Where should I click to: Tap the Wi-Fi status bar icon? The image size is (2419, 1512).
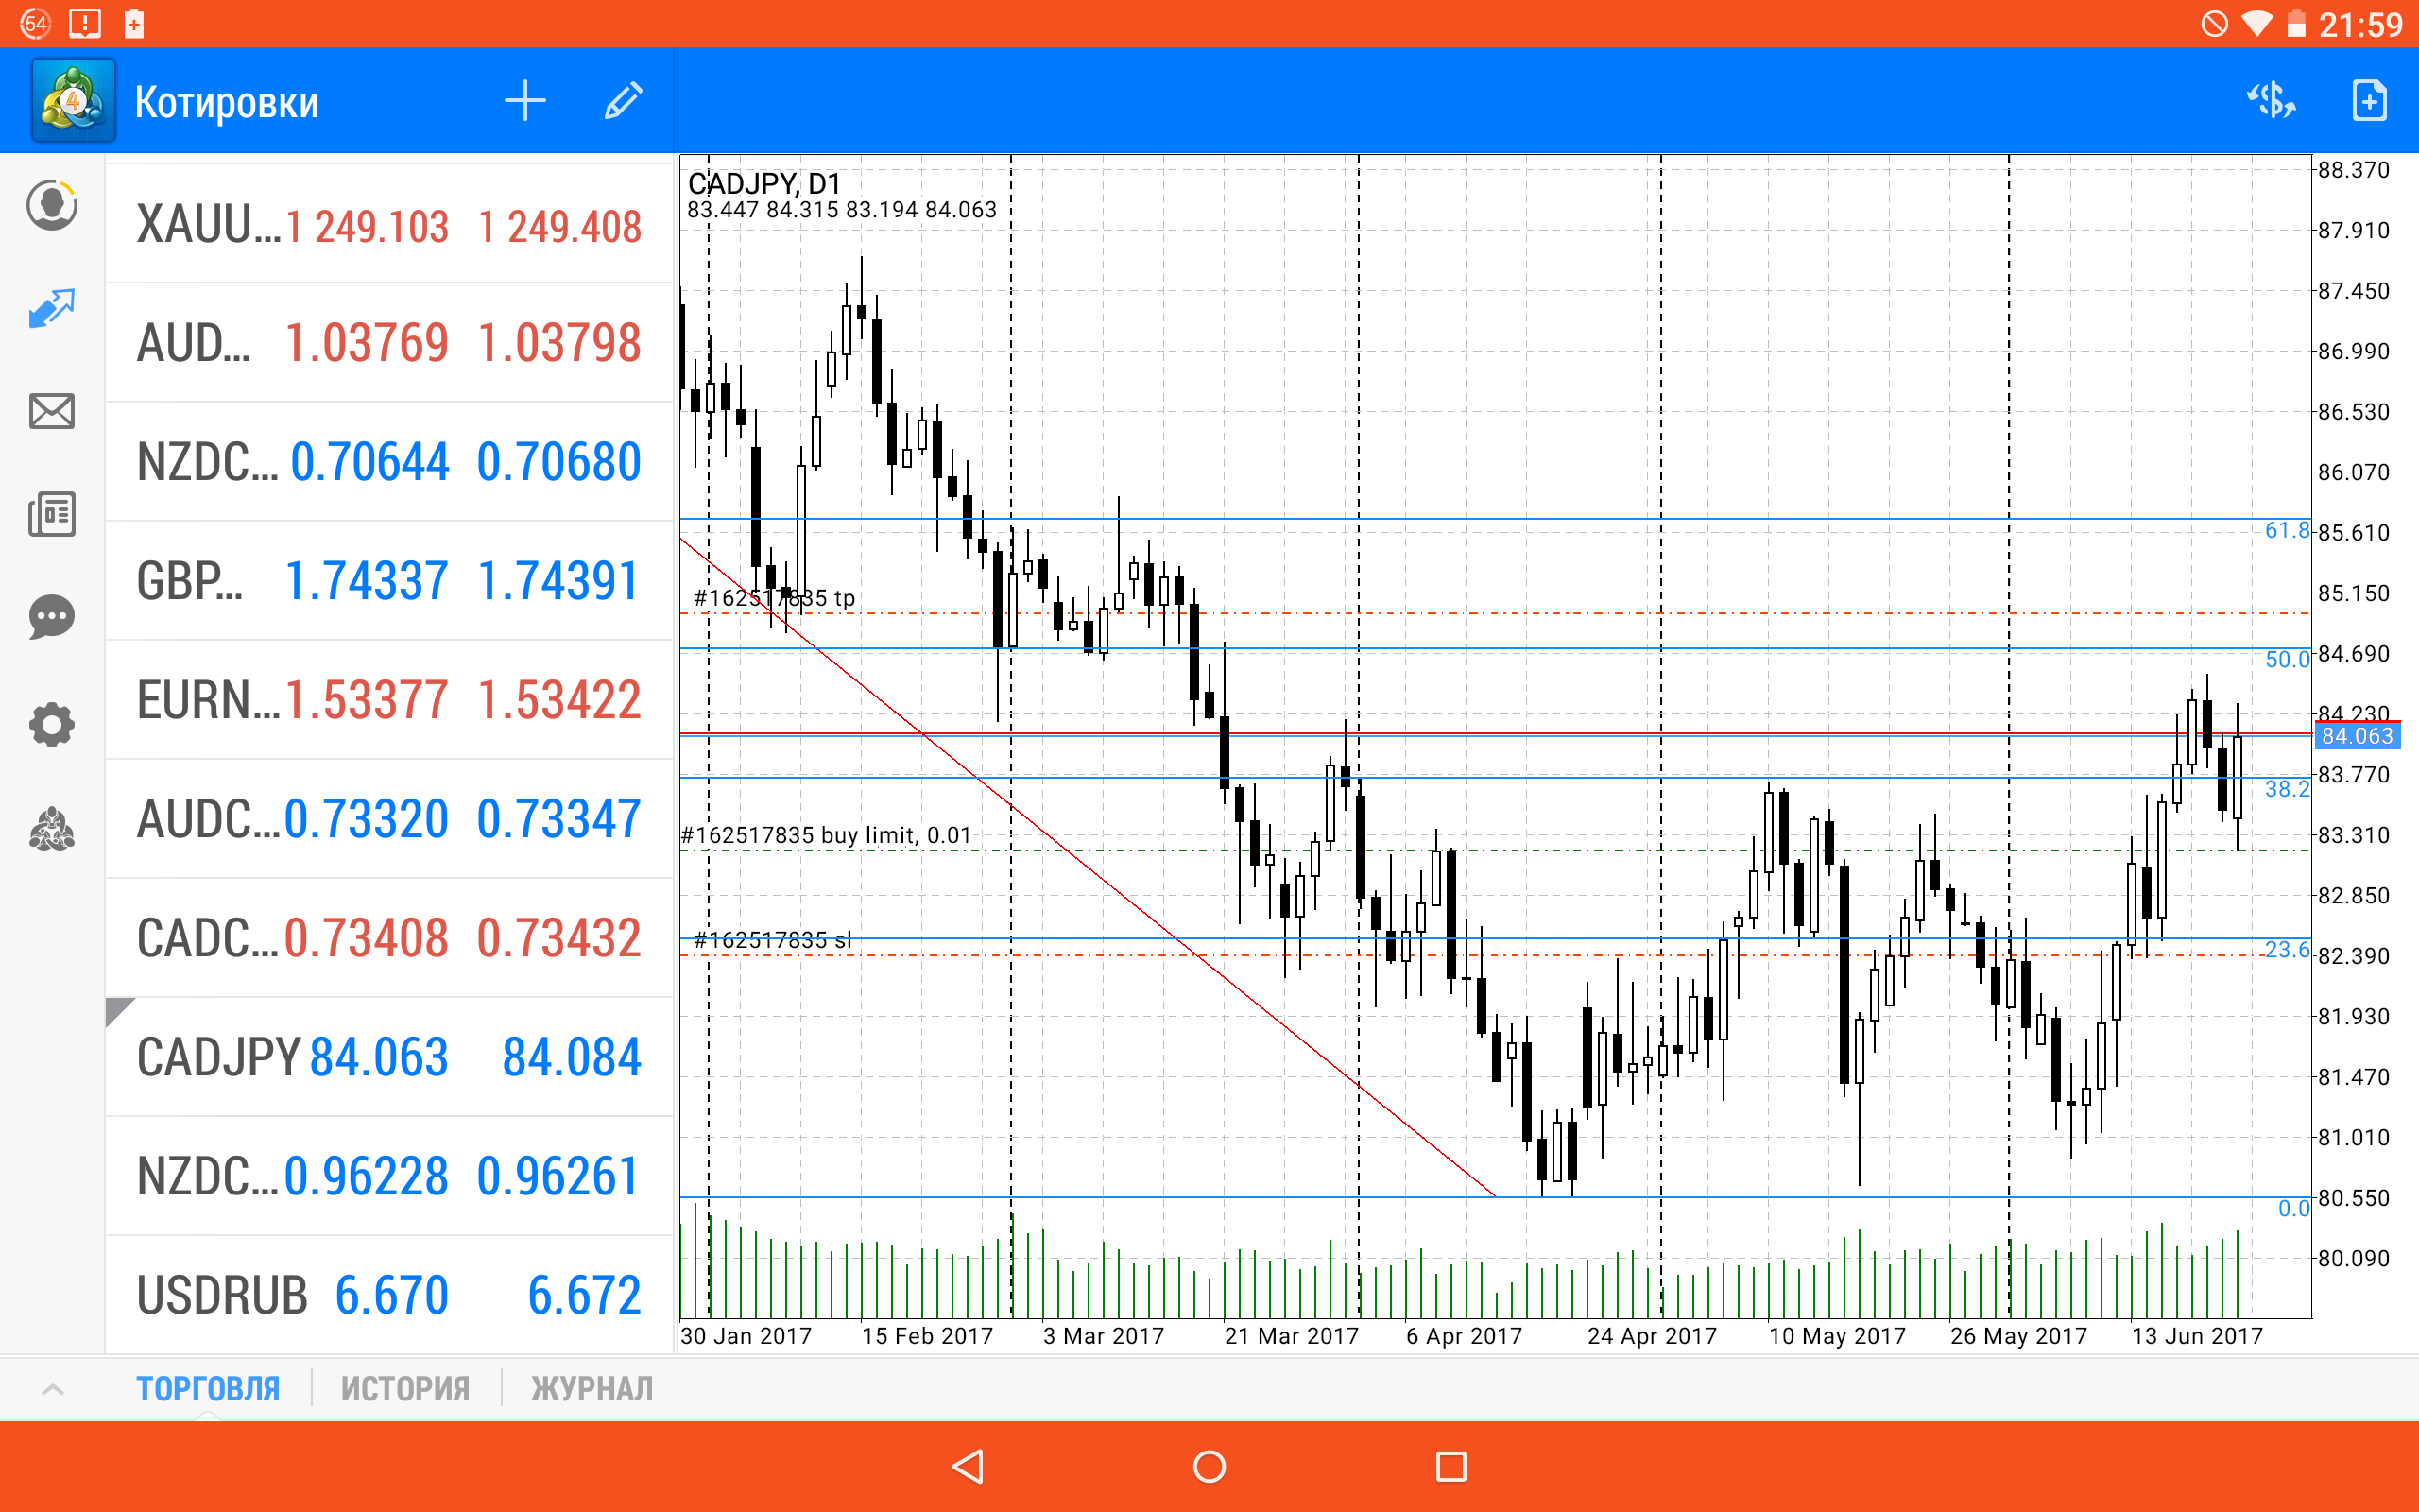point(2256,24)
